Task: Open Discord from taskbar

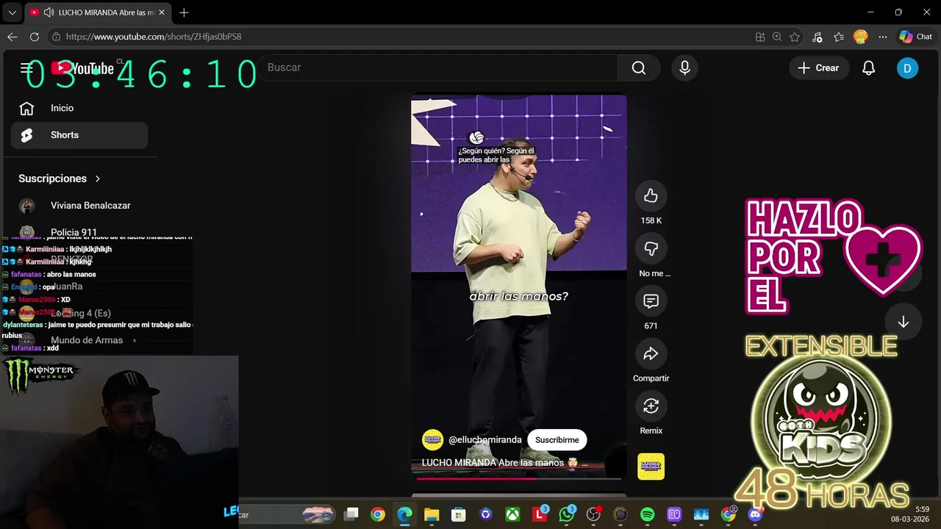Action: tap(756, 514)
